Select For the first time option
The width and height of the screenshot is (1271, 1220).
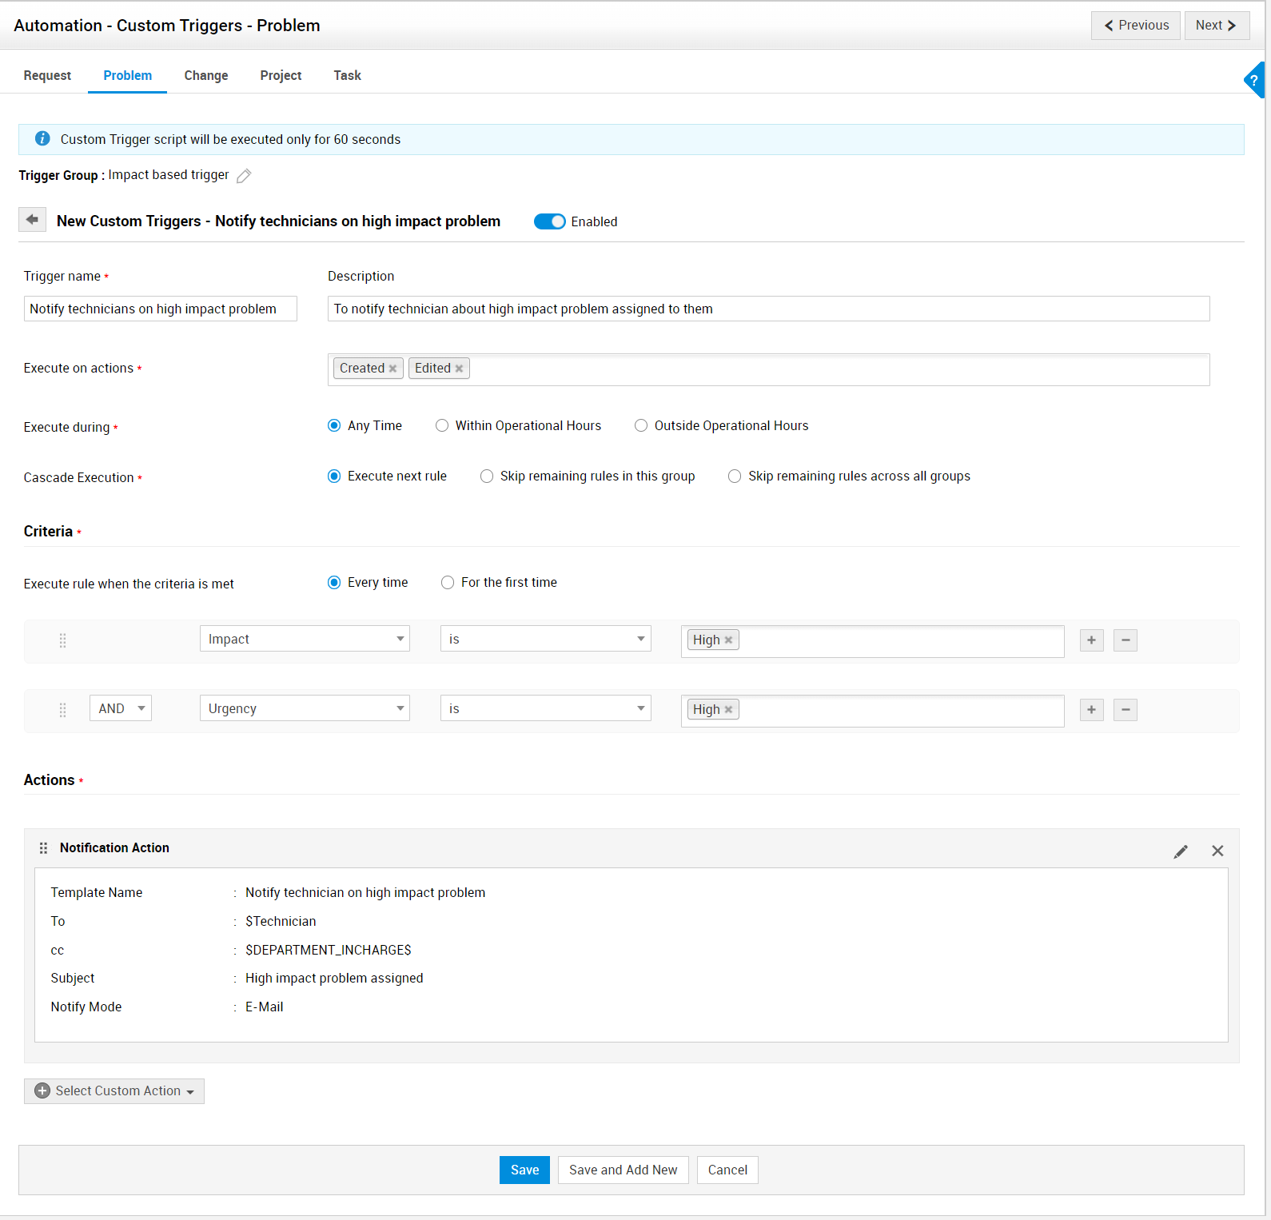click(448, 583)
